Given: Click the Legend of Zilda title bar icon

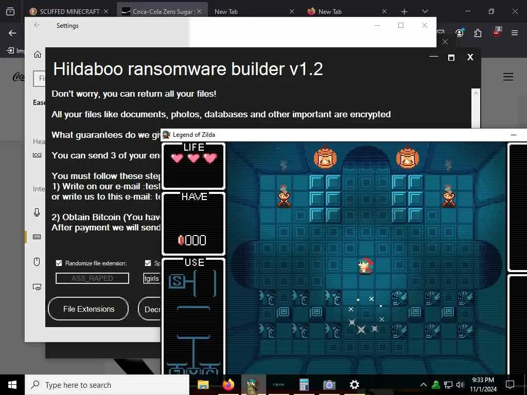Looking at the screenshot, I should [166, 135].
